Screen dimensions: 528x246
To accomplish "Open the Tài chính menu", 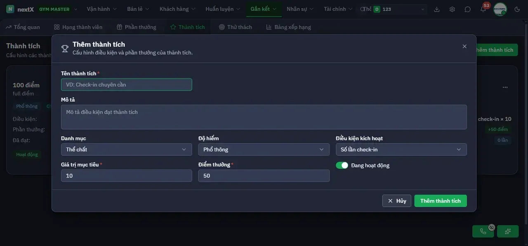I will click(x=338, y=9).
